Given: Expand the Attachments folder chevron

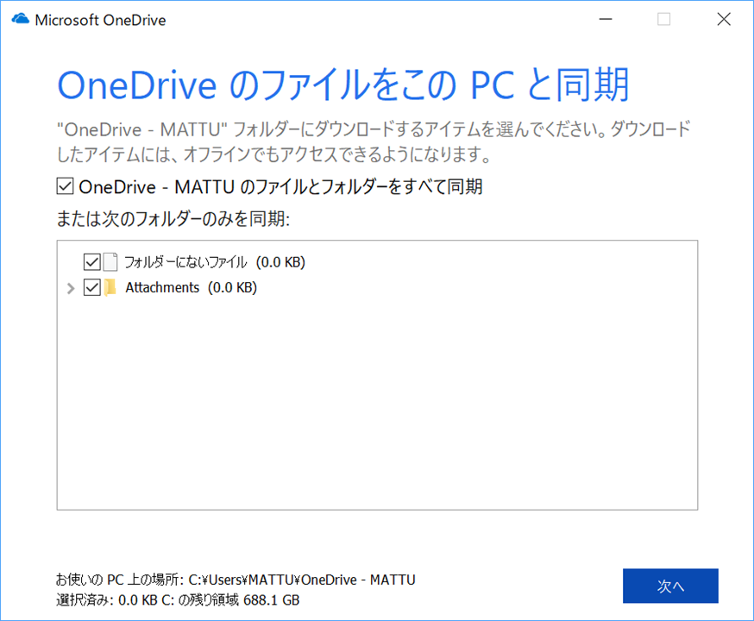Looking at the screenshot, I should coord(71,288).
